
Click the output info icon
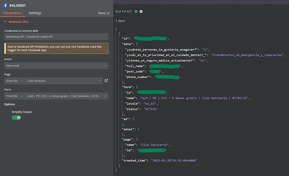[141, 11]
